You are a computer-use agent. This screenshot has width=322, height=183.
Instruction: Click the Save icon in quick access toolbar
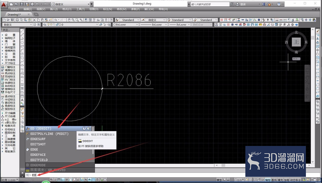pyautogui.click(x=22, y=4)
